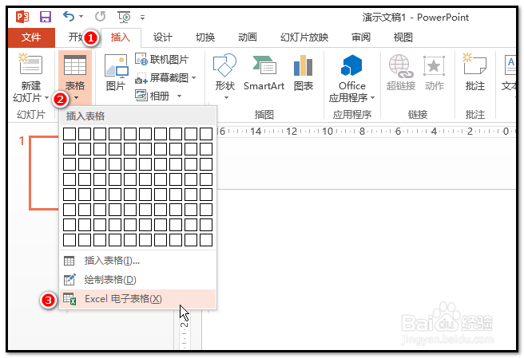Screen dimensions: 524x358
Task: Select top-left cell of table grid
Action: pyautogui.click(x=69, y=134)
